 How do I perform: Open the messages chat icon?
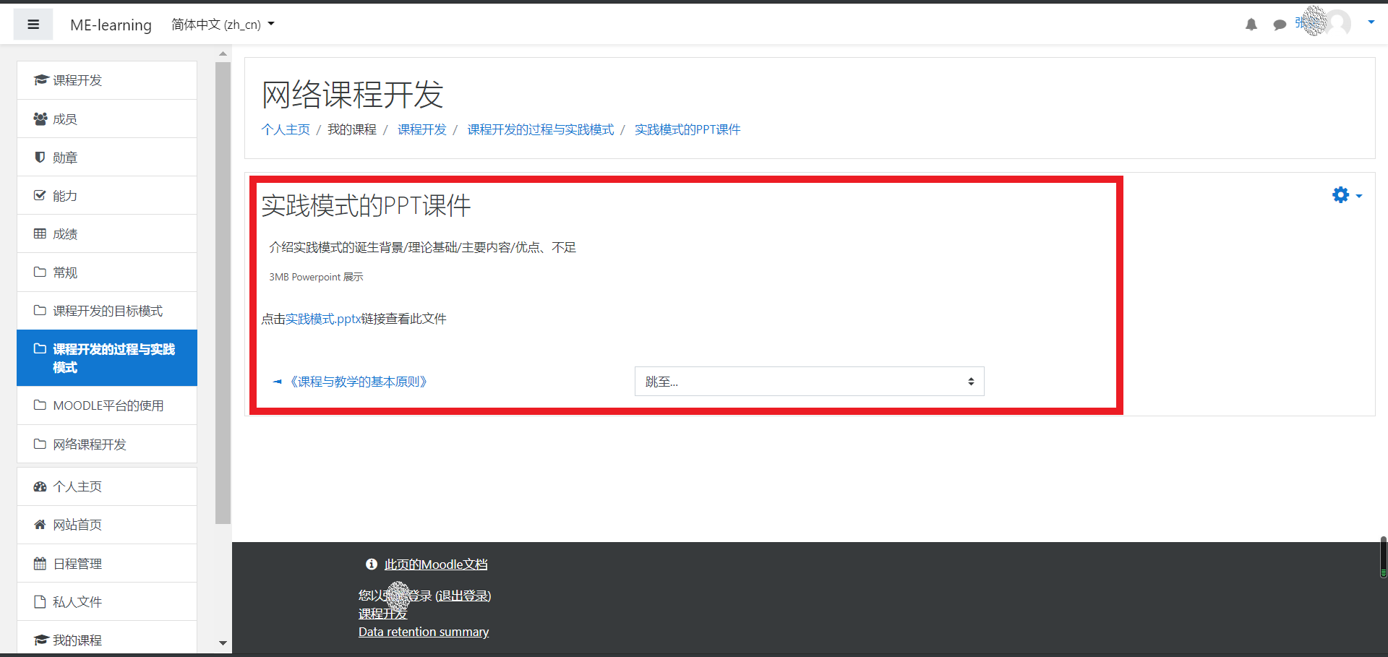point(1280,24)
